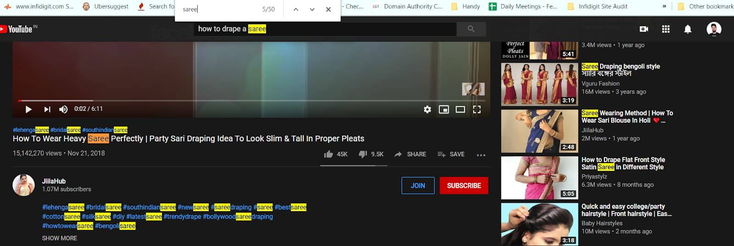Open Saree Wearing Method video title
Screen dimensions: 734x246
pos(627,116)
